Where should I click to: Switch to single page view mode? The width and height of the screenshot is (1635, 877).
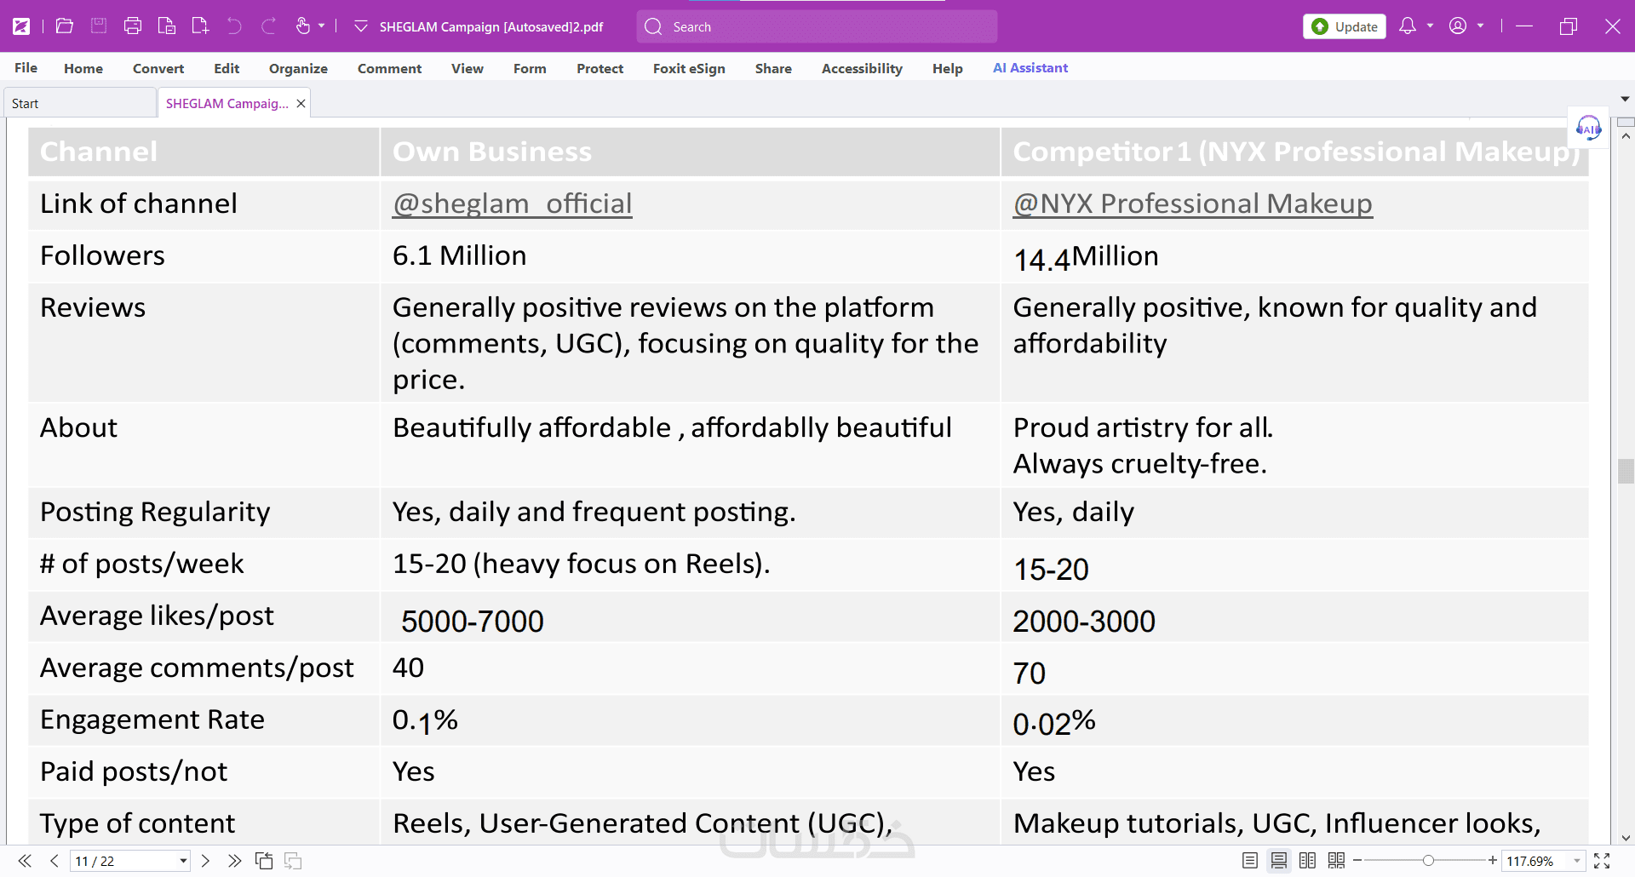tap(1249, 861)
